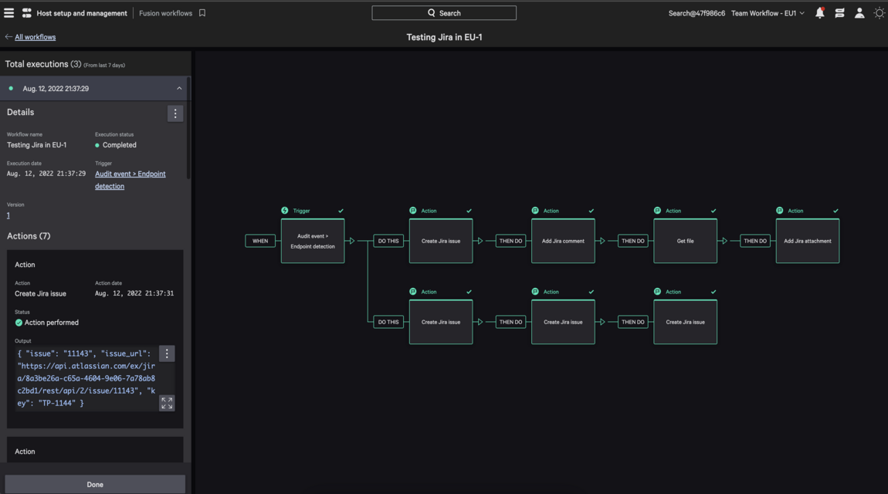Click the checkmark above Add Jira attachment
Image resolution: width=888 pixels, height=494 pixels.
[x=836, y=211]
